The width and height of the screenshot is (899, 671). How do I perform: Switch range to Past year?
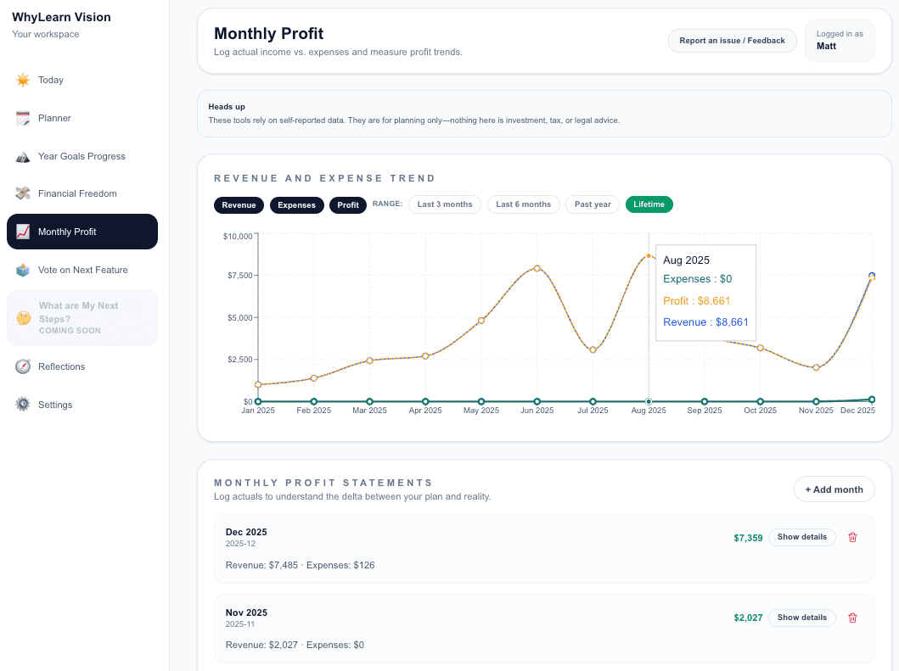coord(592,204)
